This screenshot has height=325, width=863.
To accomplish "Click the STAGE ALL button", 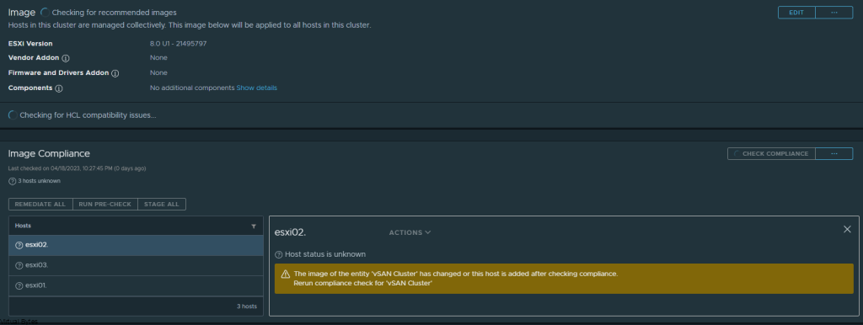I will pyautogui.click(x=162, y=204).
